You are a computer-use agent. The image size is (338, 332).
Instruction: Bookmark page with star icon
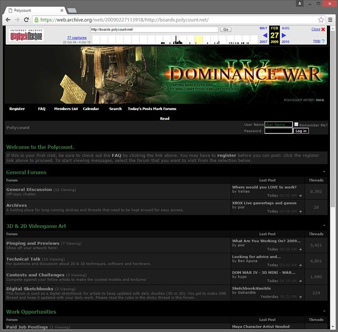click(321, 20)
